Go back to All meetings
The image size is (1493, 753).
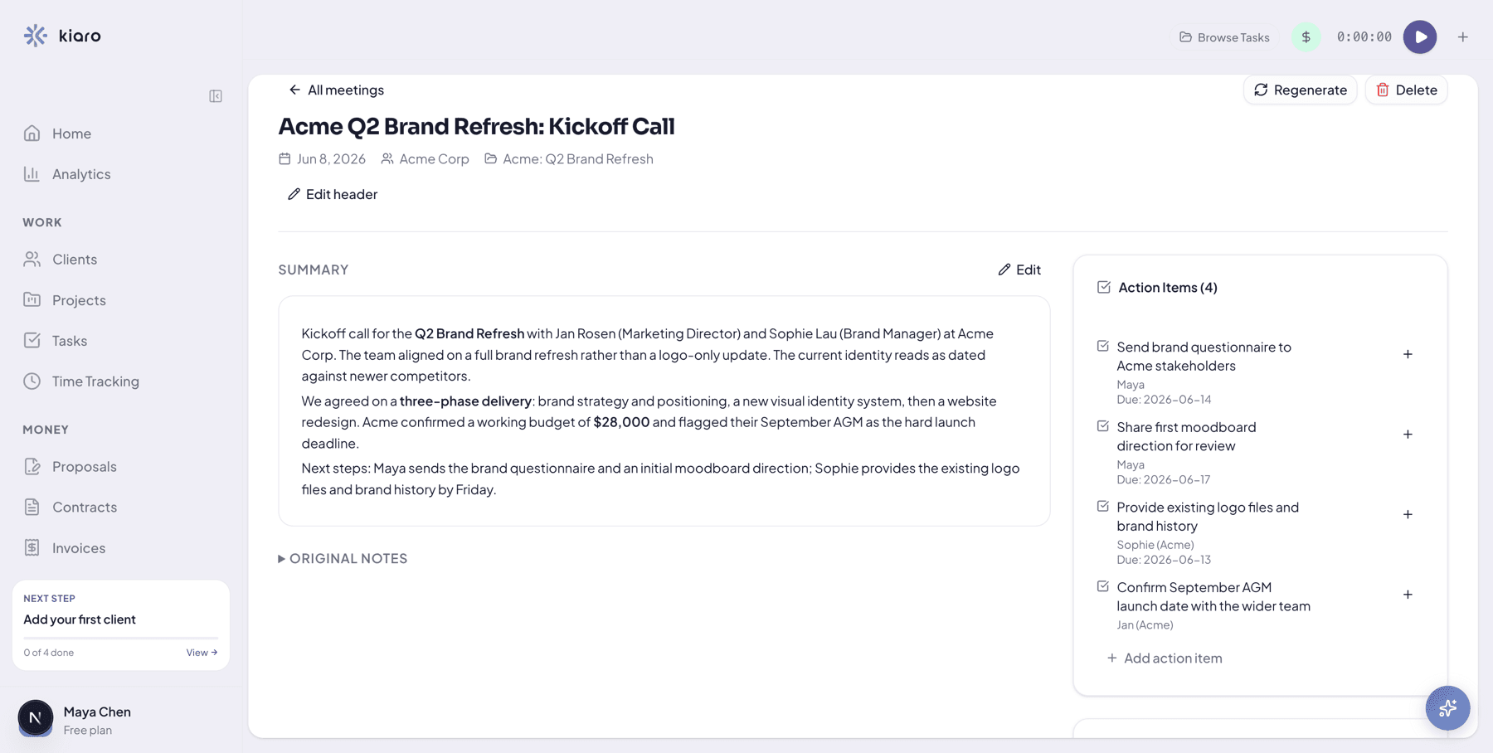point(336,90)
